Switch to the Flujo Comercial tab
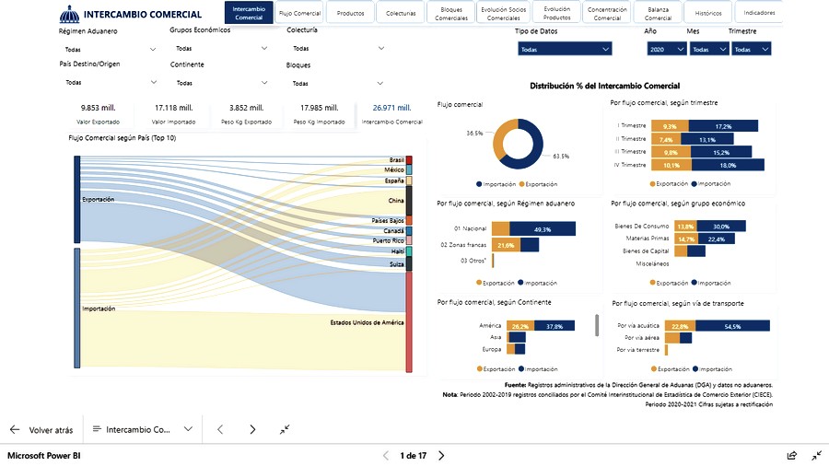Viewport: 829px width, 466px height. 299,13
